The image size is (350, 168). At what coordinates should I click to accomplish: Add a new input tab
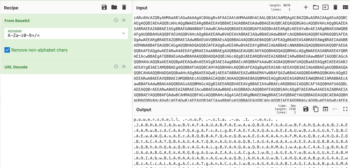click(x=306, y=7)
